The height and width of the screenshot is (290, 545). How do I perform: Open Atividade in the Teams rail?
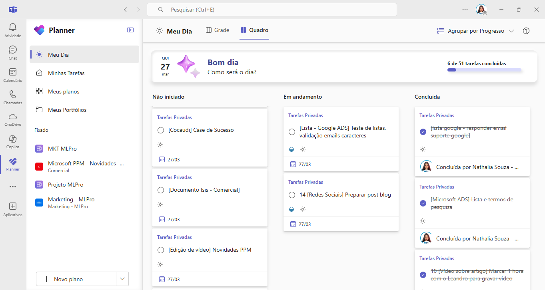tap(13, 30)
